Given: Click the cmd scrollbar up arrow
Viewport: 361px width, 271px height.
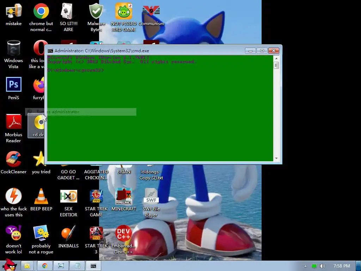Looking at the screenshot, I should point(276,59).
